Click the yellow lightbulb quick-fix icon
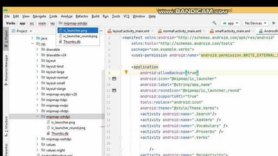The width and height of the screenshot is (278, 156). click(x=126, y=72)
